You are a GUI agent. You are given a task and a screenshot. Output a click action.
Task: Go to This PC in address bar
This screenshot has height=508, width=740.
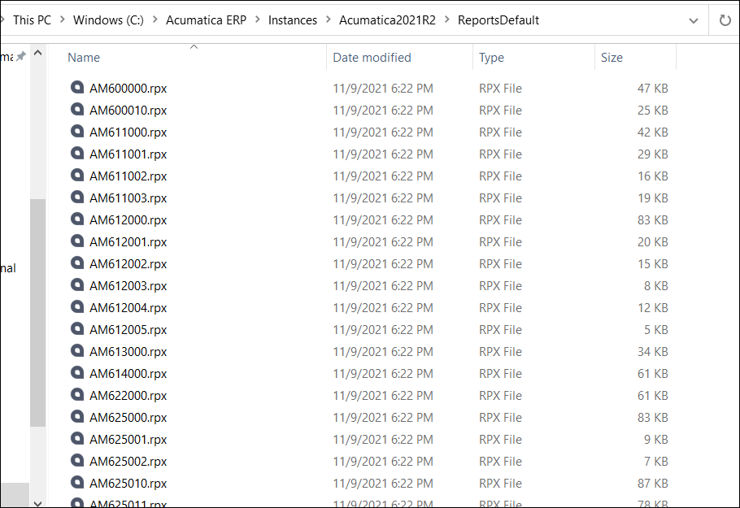click(32, 20)
